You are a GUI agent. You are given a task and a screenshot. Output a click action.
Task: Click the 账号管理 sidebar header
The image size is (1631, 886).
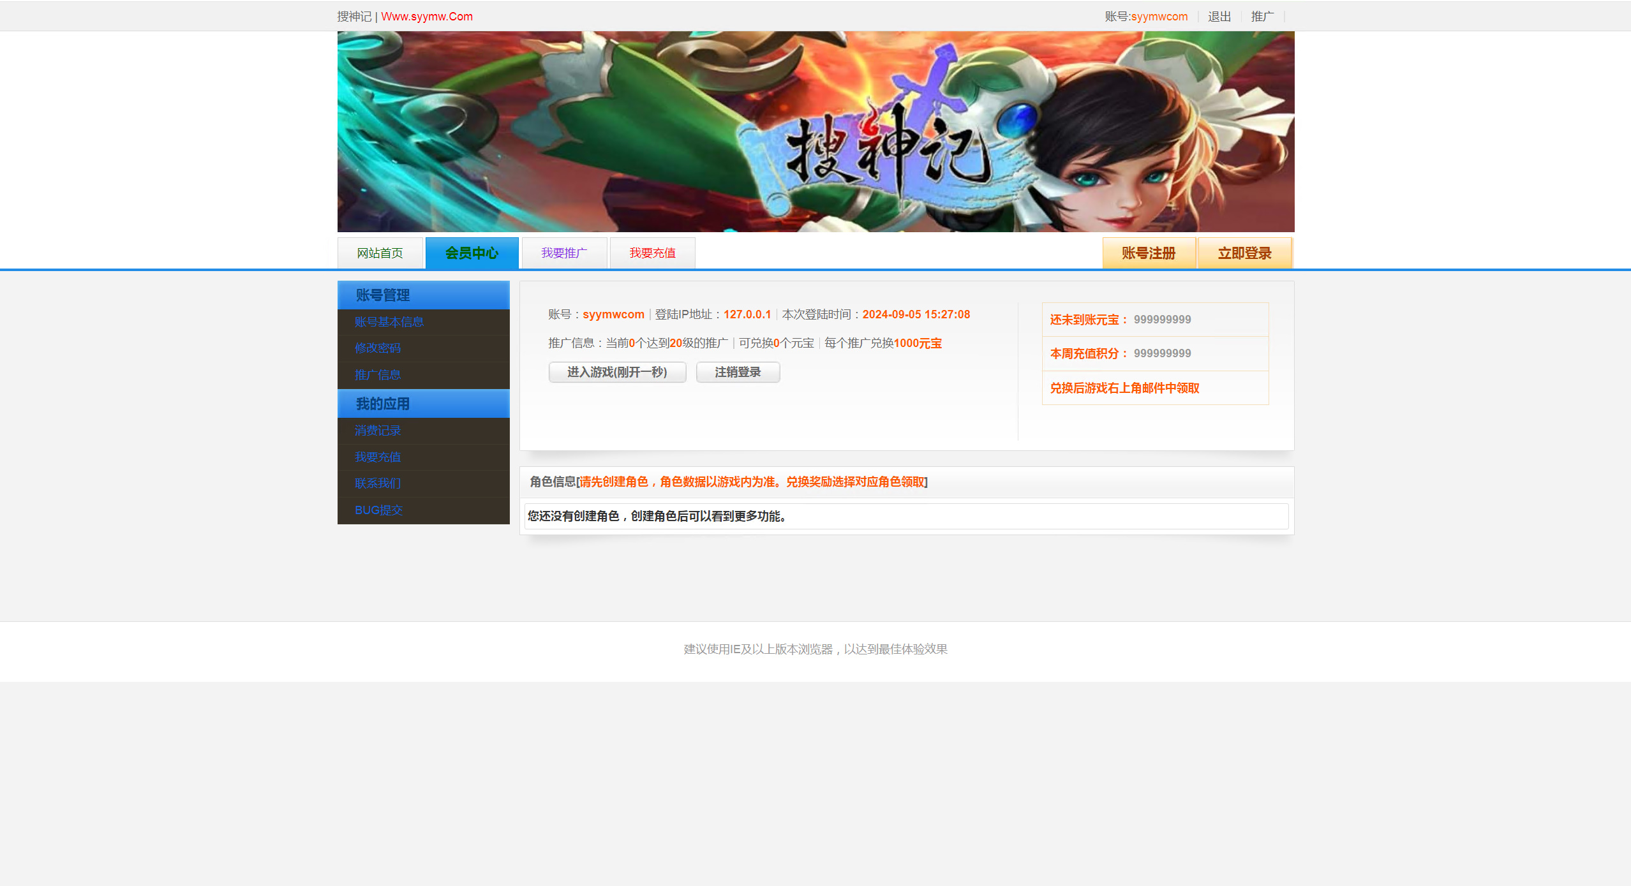tap(424, 295)
